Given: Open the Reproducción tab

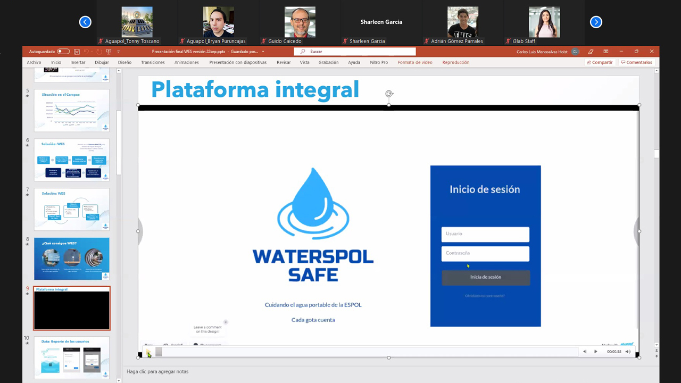Looking at the screenshot, I should click(456, 62).
